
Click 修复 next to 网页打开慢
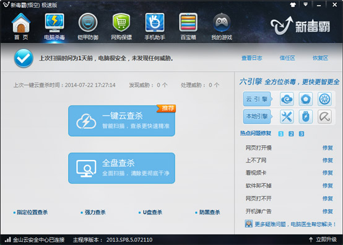point(328,148)
